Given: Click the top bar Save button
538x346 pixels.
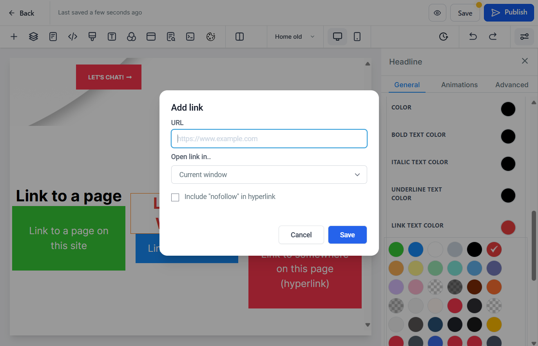Looking at the screenshot, I should (465, 13).
